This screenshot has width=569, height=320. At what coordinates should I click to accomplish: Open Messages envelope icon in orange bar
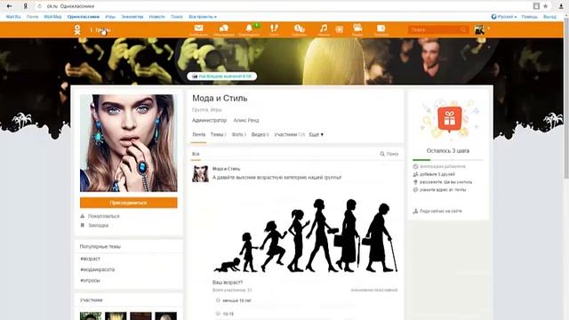(x=198, y=29)
